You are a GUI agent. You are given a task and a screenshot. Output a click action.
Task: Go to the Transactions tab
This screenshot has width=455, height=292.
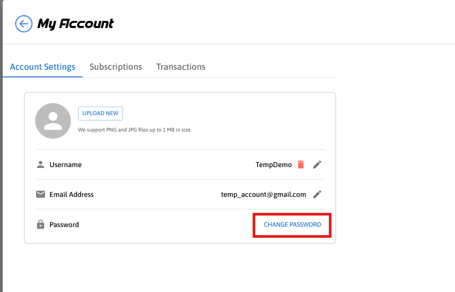[x=180, y=67]
